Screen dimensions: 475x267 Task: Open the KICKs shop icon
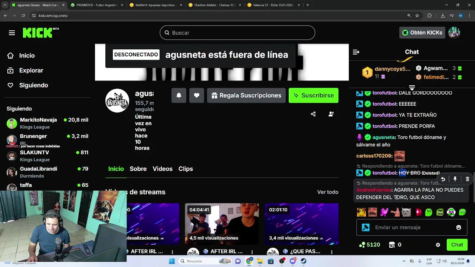pos(392,245)
